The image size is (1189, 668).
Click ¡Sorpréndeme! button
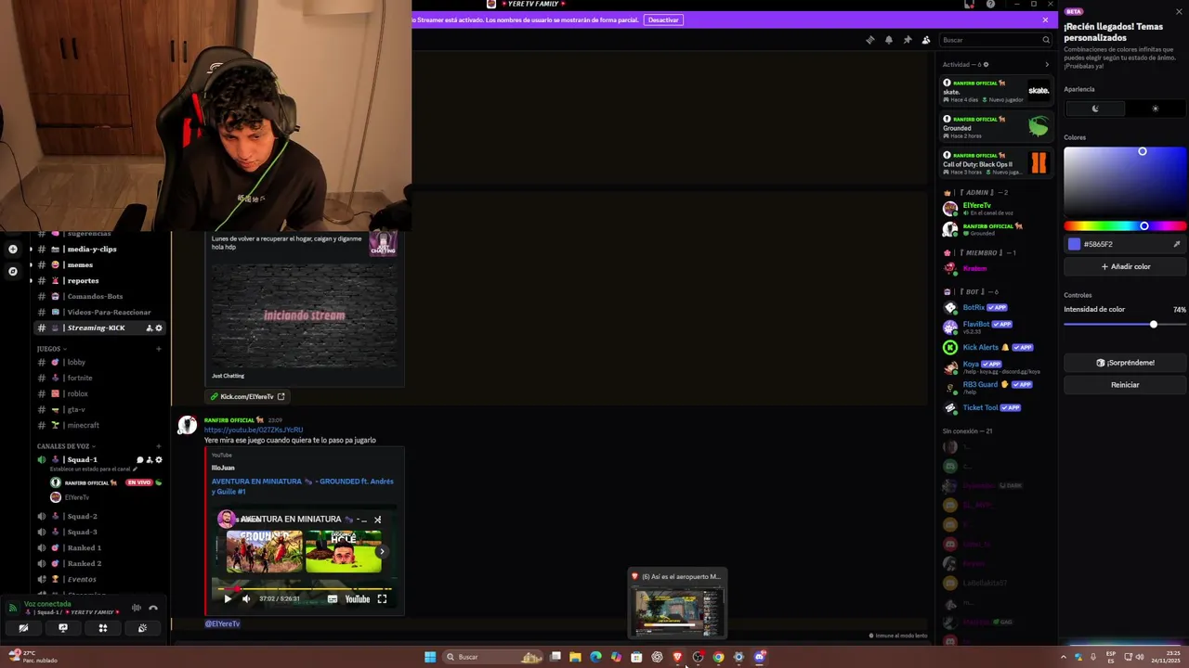pos(1125,363)
